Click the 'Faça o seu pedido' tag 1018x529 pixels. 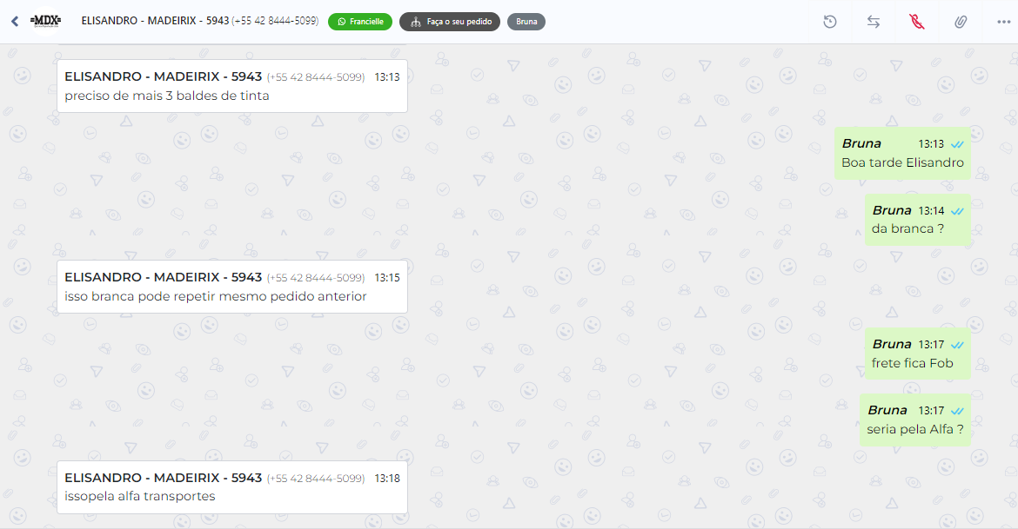click(450, 22)
